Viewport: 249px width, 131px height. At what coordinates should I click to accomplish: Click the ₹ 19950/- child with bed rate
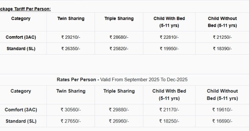coord(169,49)
